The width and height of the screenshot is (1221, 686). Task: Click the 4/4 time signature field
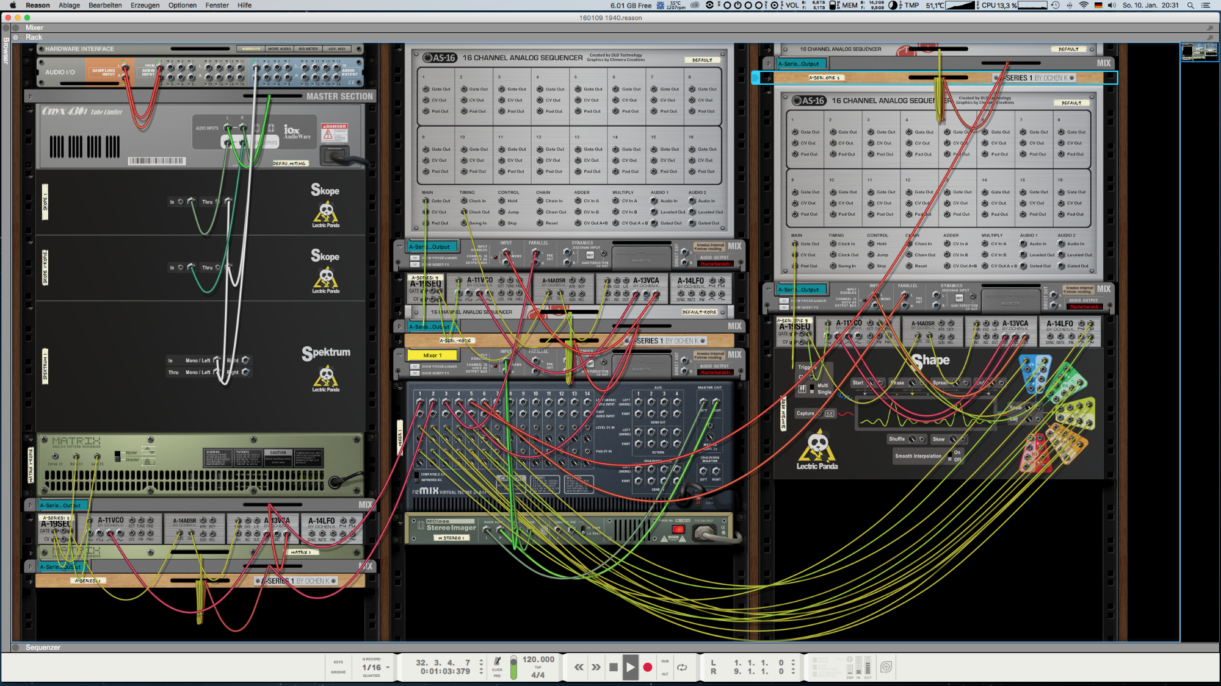(x=538, y=675)
